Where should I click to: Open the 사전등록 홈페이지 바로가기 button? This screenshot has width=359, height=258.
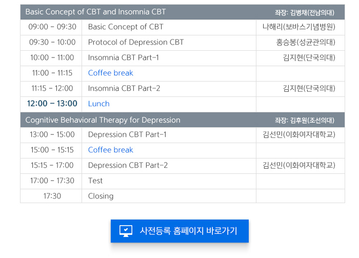[x=180, y=231]
